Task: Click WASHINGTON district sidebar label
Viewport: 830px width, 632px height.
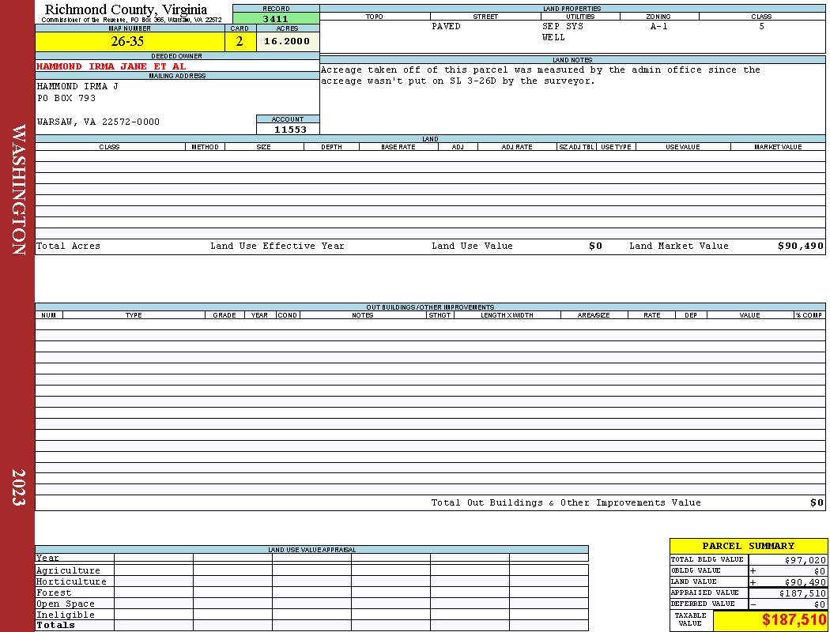Action: (x=18, y=190)
